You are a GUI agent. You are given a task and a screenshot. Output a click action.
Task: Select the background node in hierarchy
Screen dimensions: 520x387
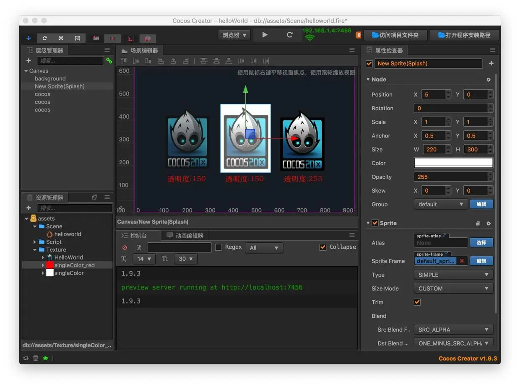tap(50, 78)
